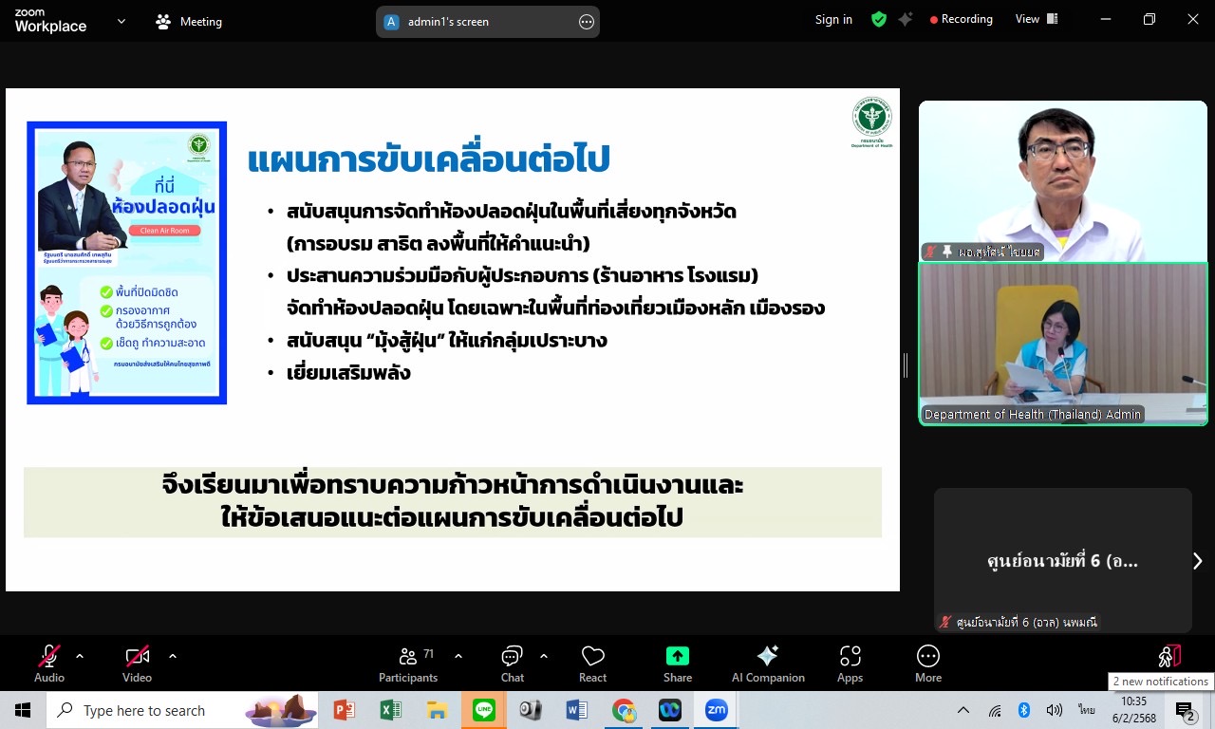Screen dimensions: 1215x729
Task: Show hidden system tray icons
Action: pyautogui.click(x=963, y=710)
